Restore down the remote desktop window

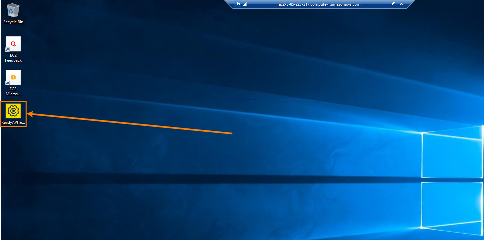click(x=394, y=4)
